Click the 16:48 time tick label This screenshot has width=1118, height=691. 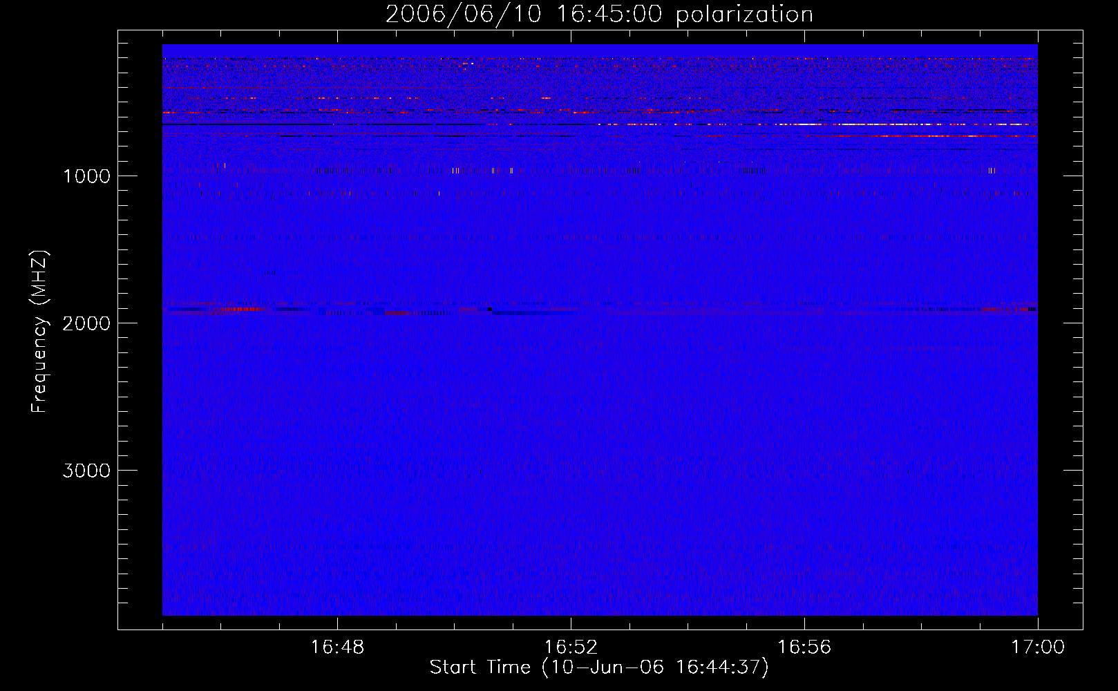pyautogui.click(x=337, y=647)
